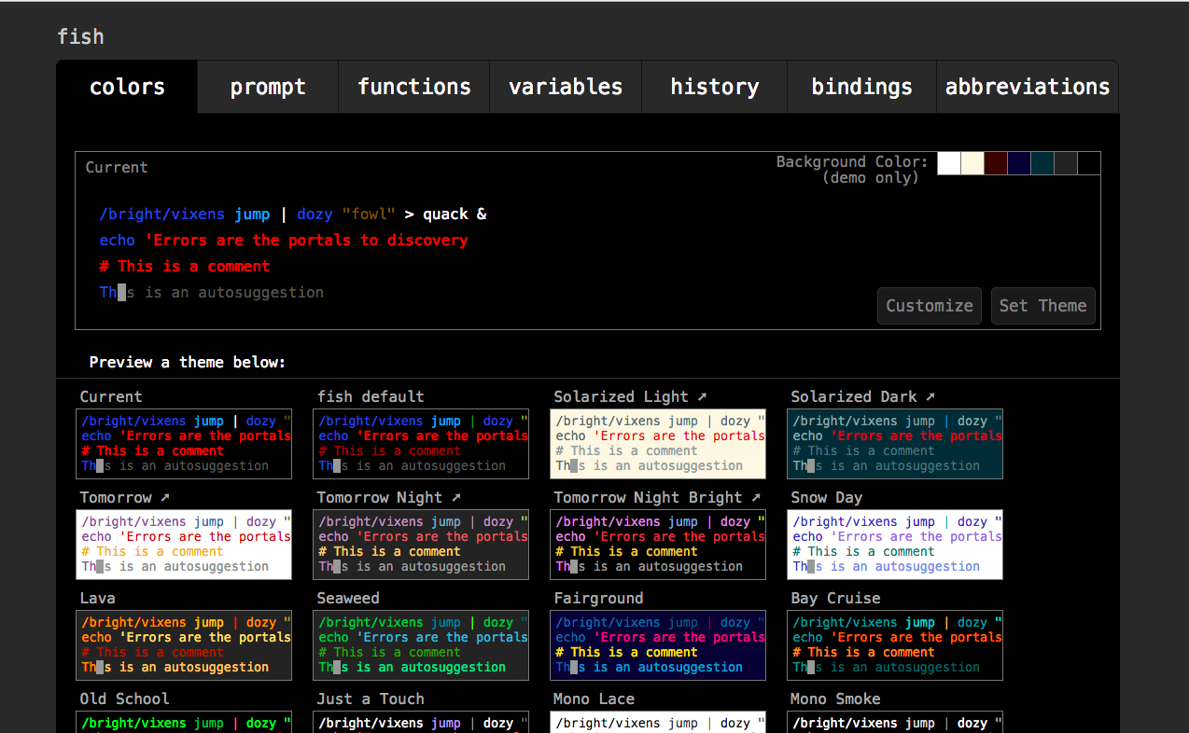Pick the dark gray background swatch
The image size is (1189, 733).
(1066, 163)
